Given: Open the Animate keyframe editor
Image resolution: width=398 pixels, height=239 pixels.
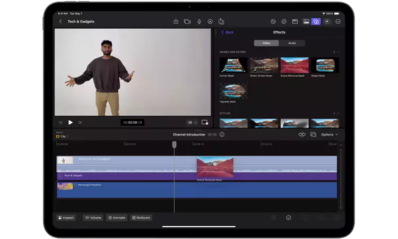Looking at the screenshot, I should (117, 218).
